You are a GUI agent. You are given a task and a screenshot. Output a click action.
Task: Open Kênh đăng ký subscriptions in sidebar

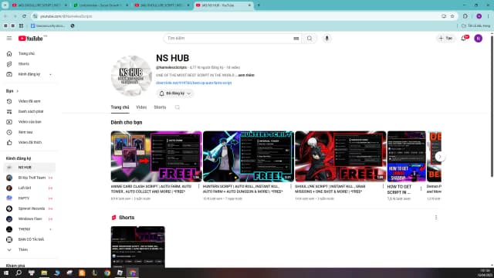30,74
